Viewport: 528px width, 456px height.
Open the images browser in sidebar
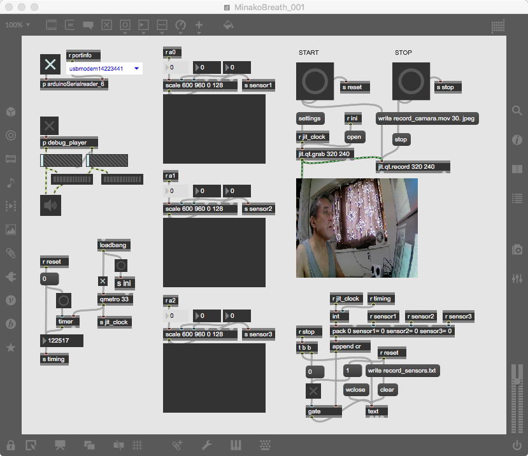[11, 230]
